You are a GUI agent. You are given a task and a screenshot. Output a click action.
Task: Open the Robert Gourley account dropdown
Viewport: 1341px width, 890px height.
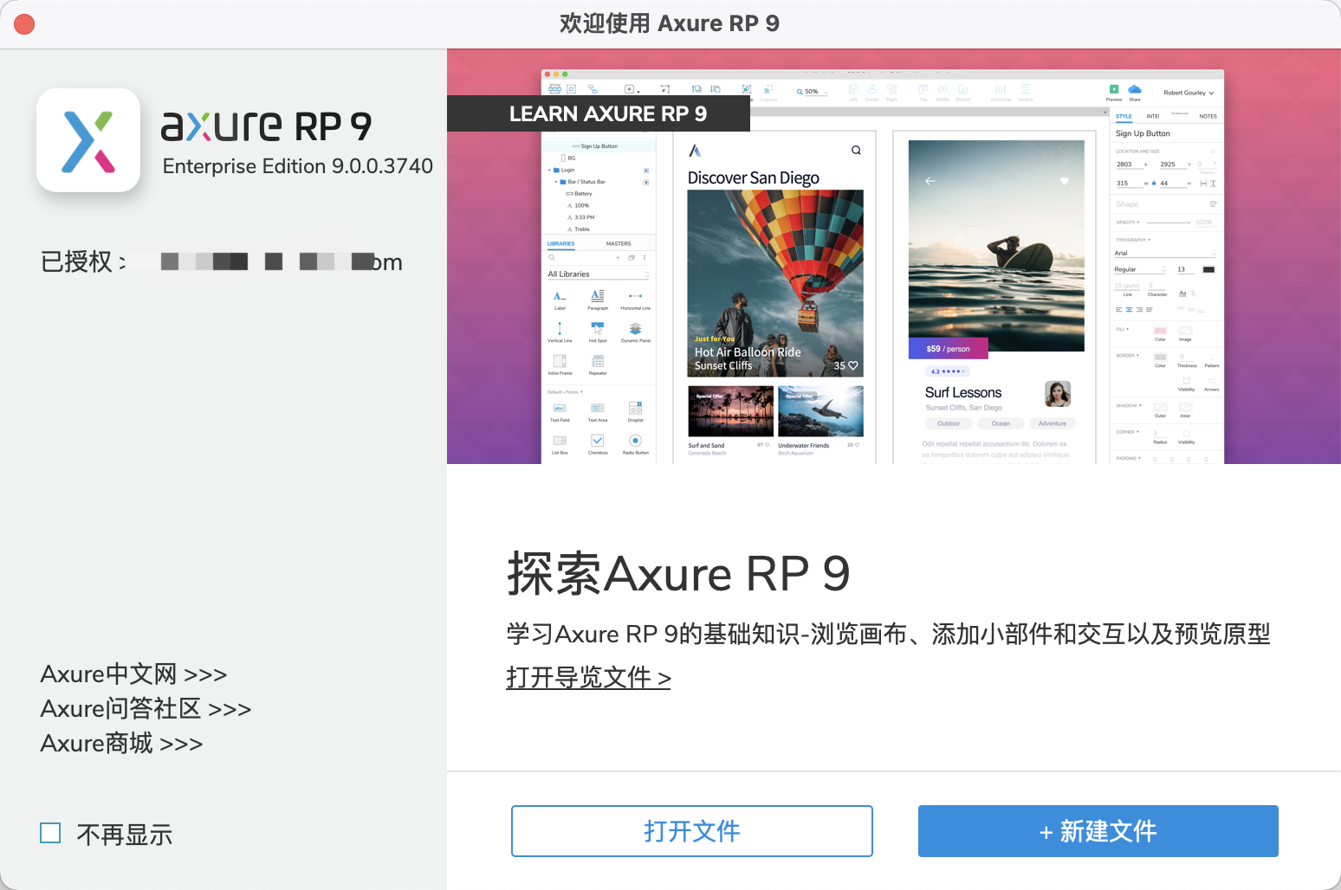(x=1186, y=93)
